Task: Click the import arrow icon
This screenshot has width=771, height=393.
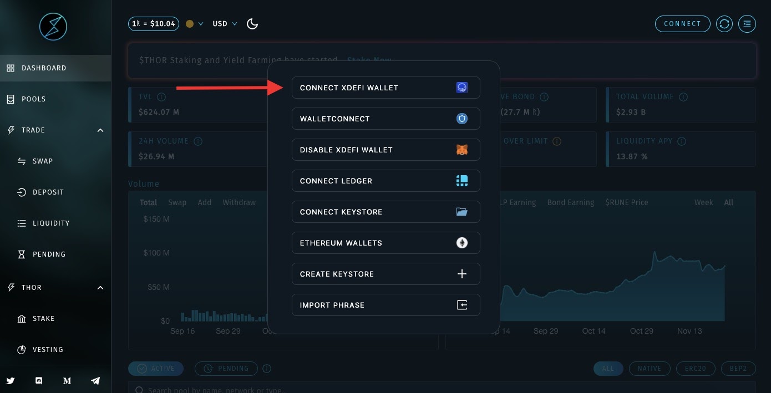Action: (x=461, y=305)
